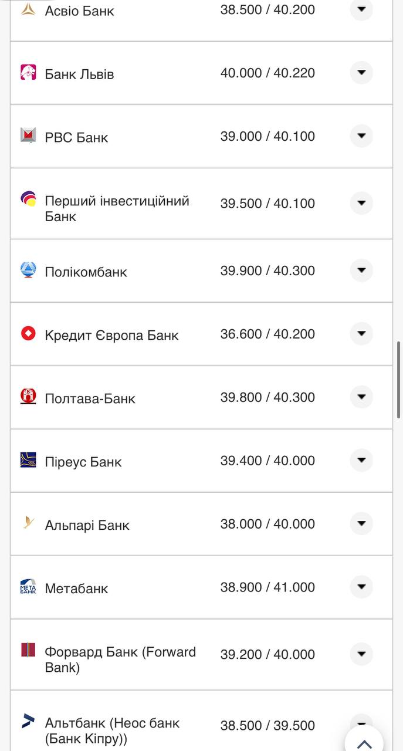Click the Банк Львів lion logo
Viewport: 403px width, 751px height.
tap(28, 72)
